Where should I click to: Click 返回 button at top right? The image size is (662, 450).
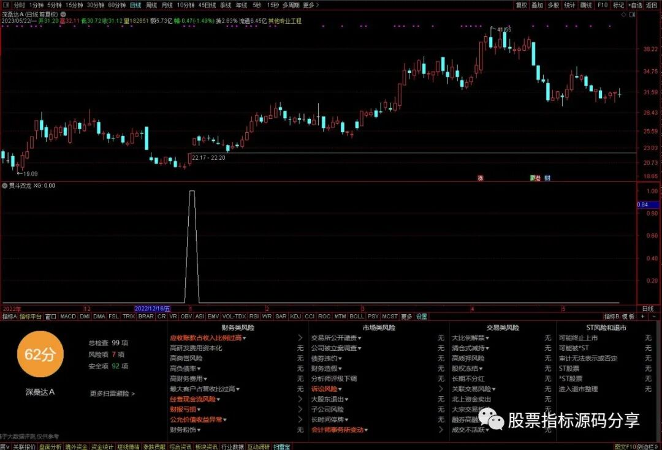tap(652, 5)
